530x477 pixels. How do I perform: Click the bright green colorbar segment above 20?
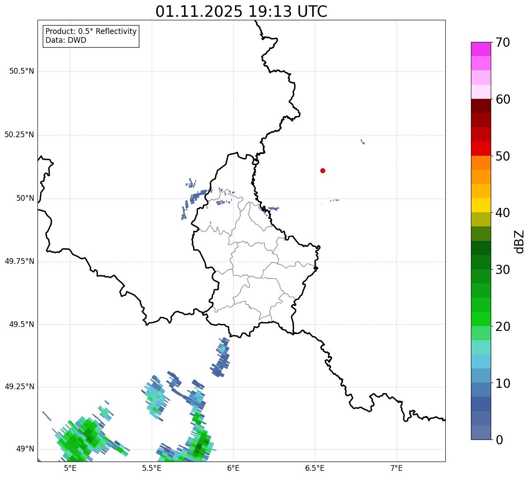[x=481, y=319]
